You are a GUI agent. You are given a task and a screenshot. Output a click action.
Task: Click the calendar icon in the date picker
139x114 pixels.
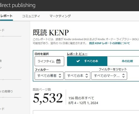pos(58,61)
